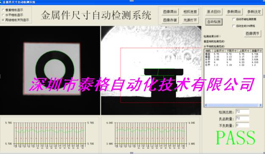
Task: Click the 参数调出 button
Action: coord(234,12)
